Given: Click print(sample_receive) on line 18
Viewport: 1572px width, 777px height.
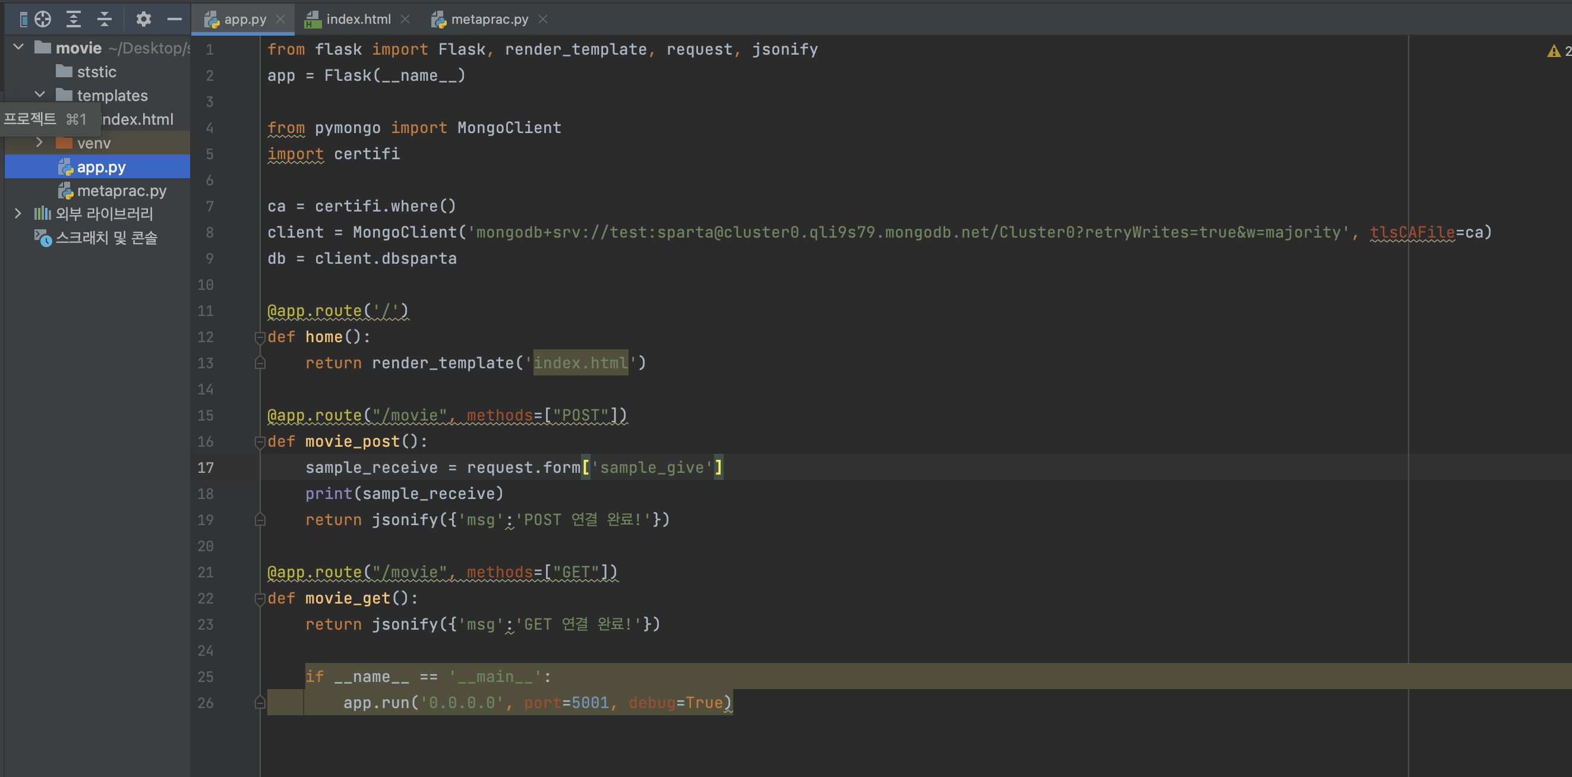Looking at the screenshot, I should pyautogui.click(x=405, y=494).
